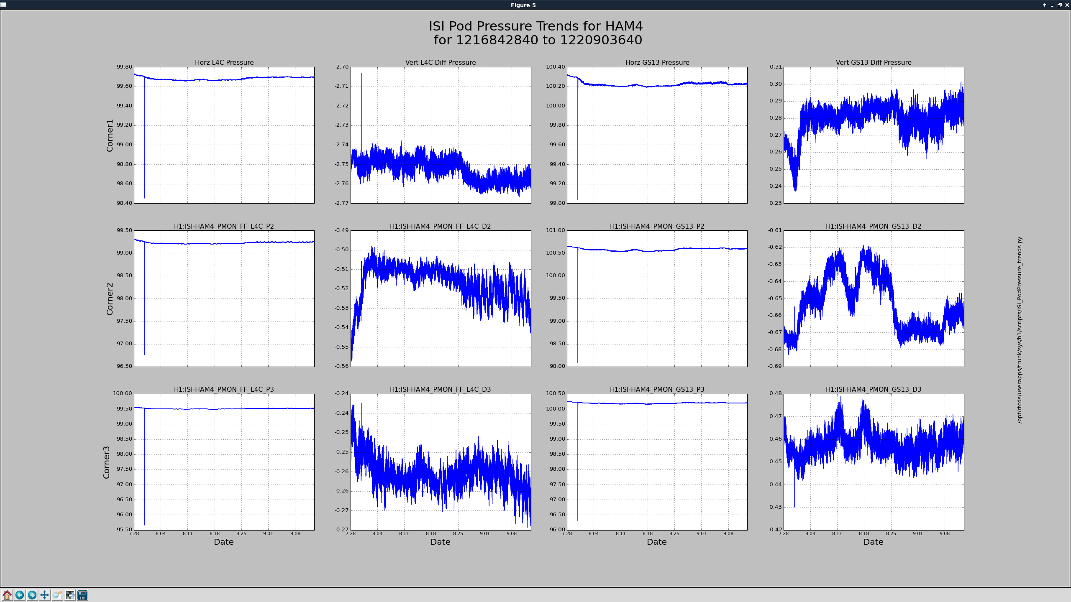Open the window menu icon in title bar

pyautogui.click(x=4, y=5)
